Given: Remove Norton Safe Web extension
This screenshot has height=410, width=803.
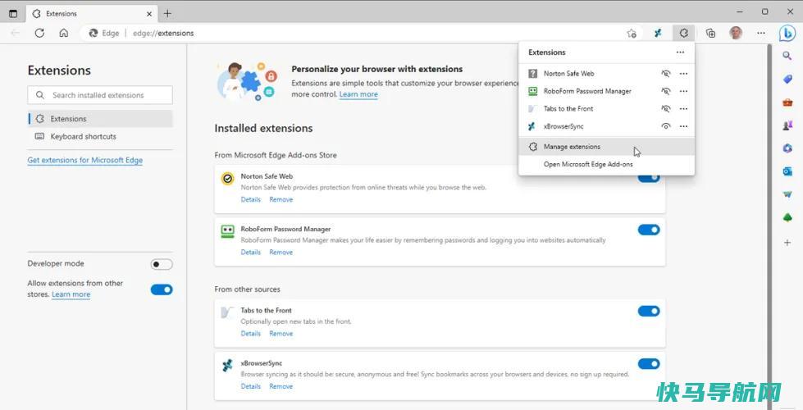Looking at the screenshot, I should (281, 199).
